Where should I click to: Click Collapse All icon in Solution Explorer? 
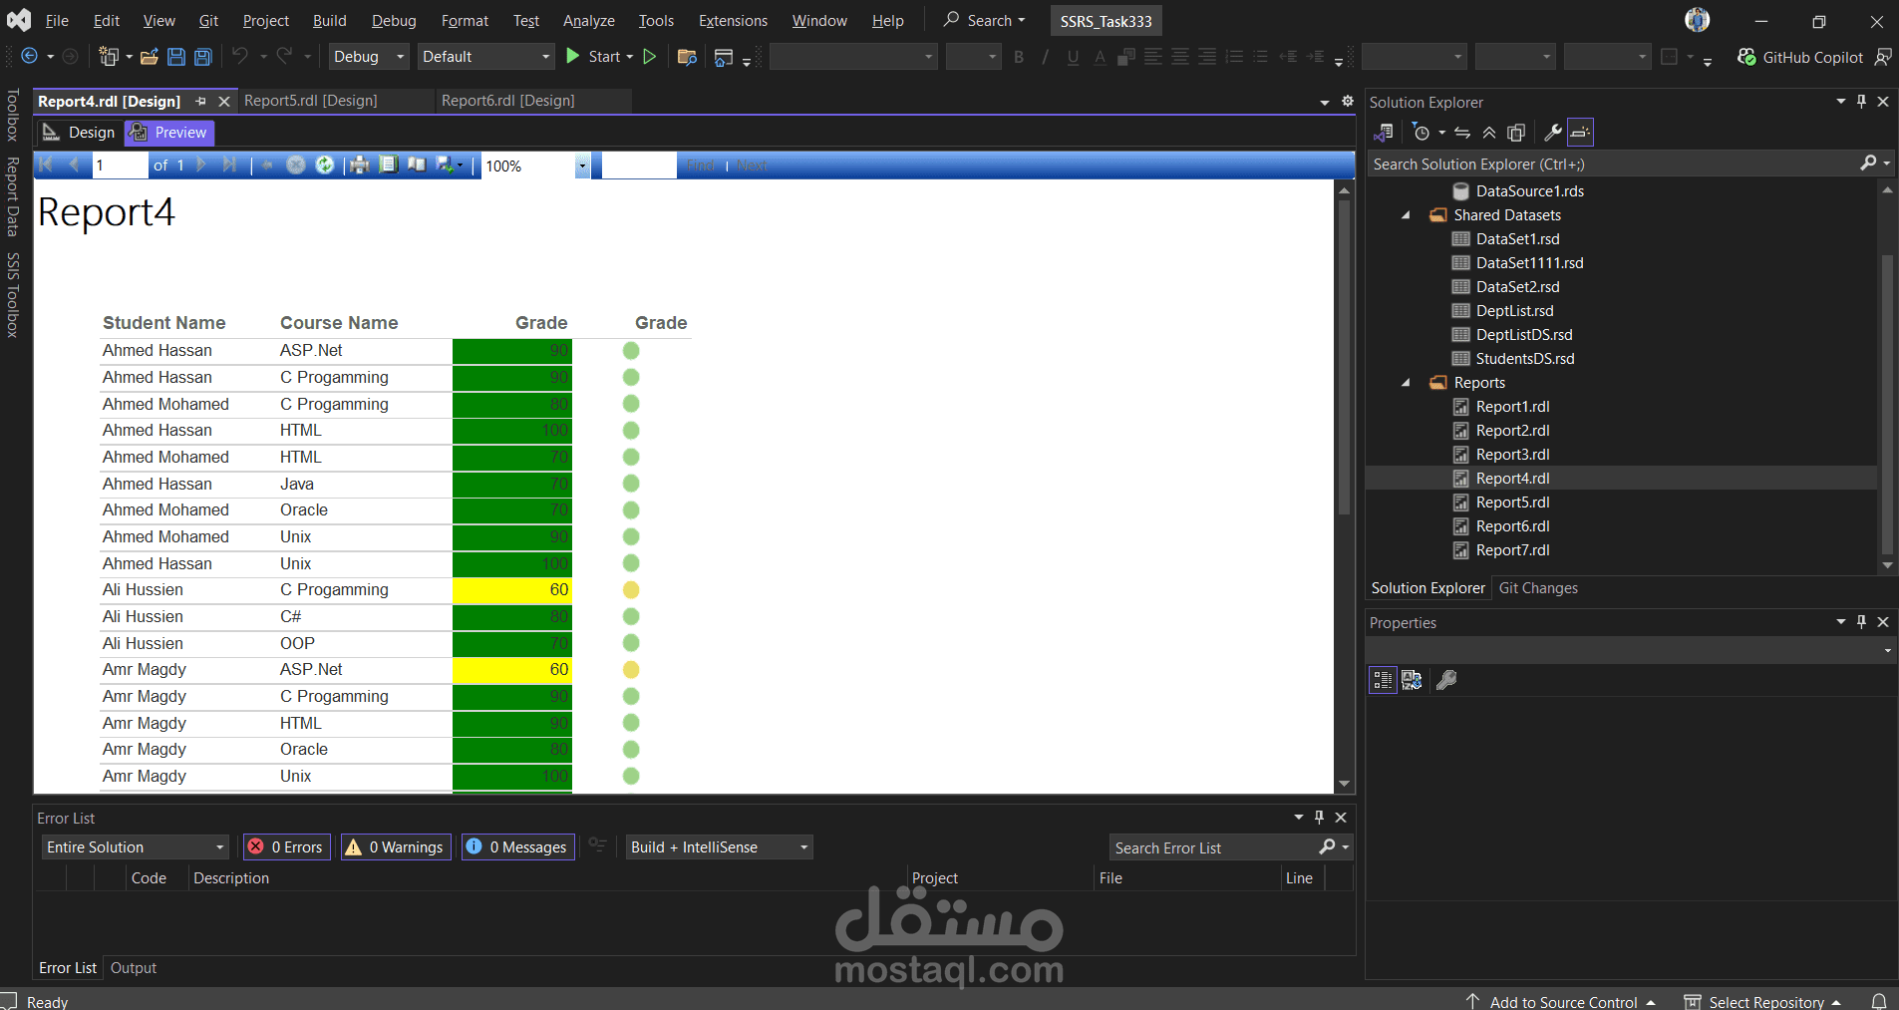1489,133
